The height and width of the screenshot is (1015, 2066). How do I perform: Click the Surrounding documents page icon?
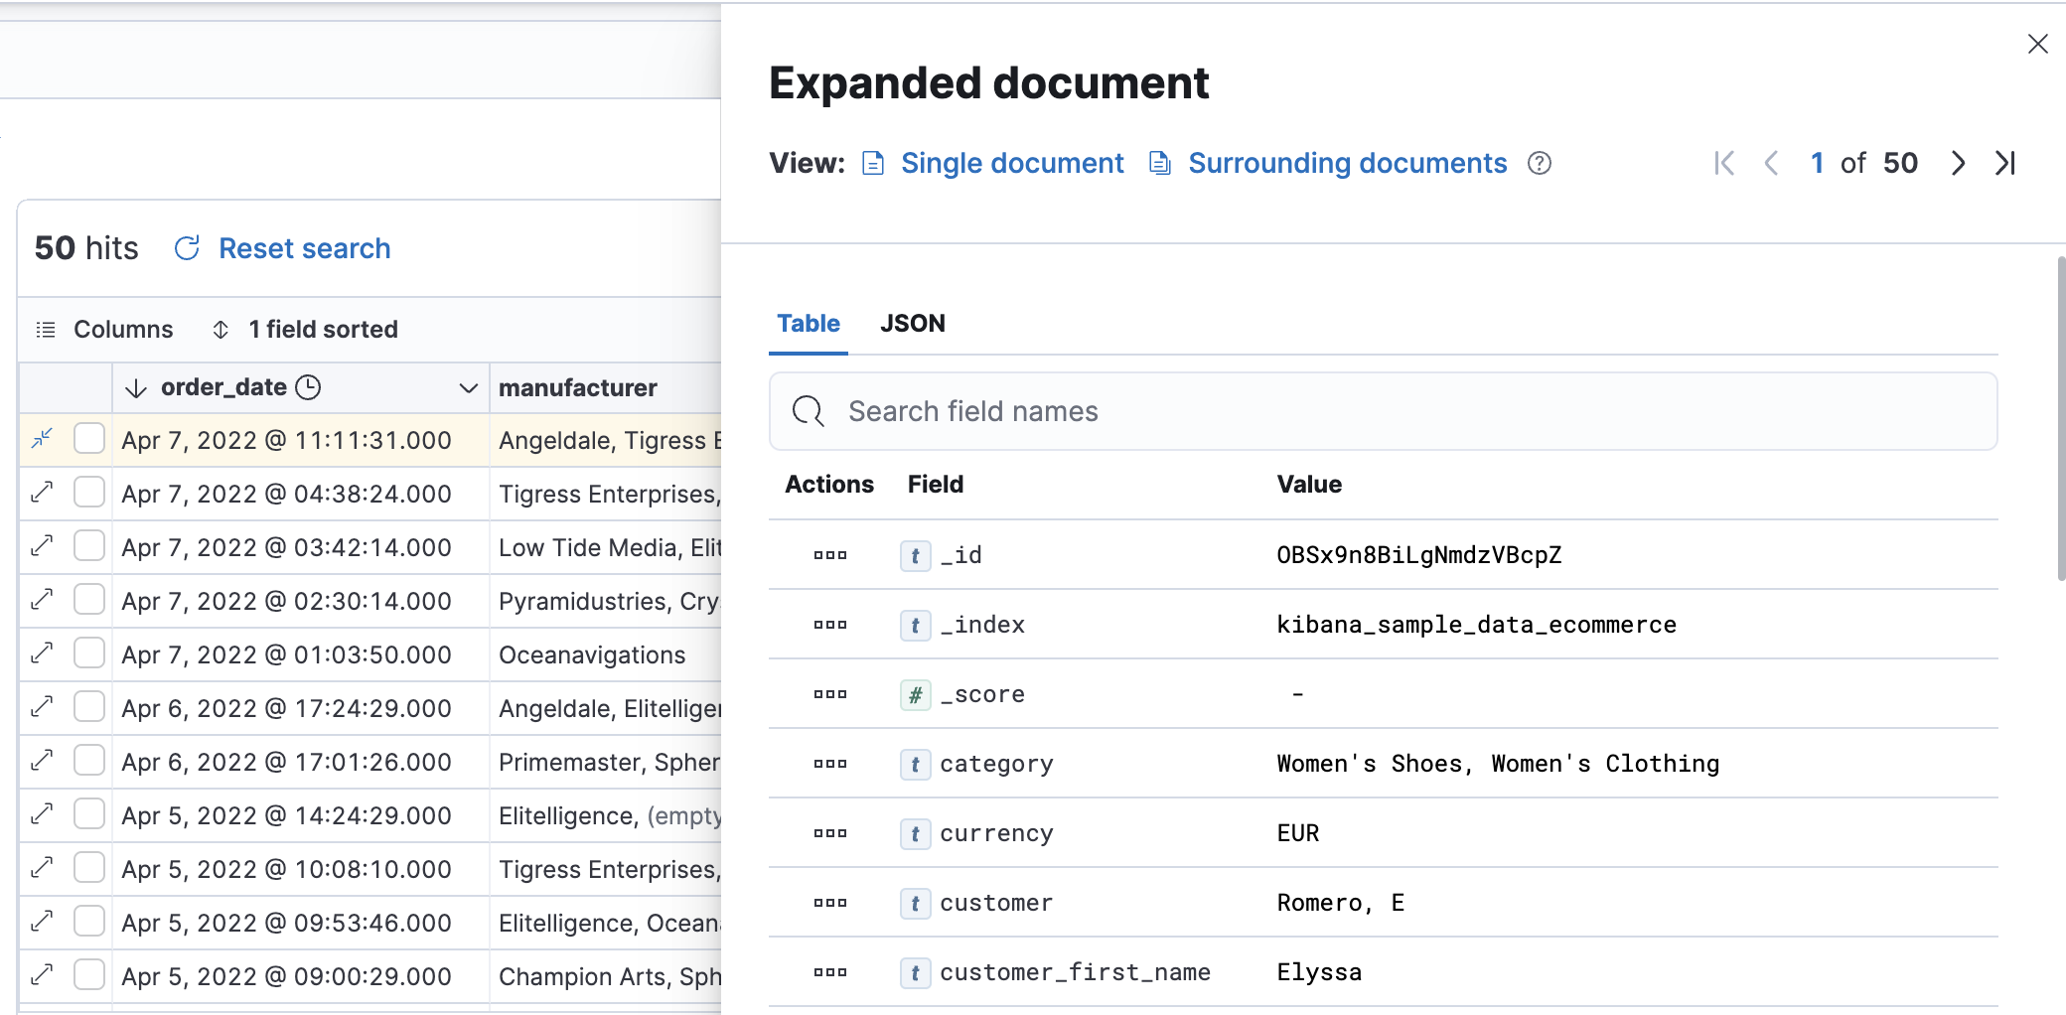coord(1160,163)
